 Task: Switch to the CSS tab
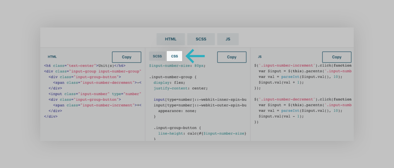point(174,56)
